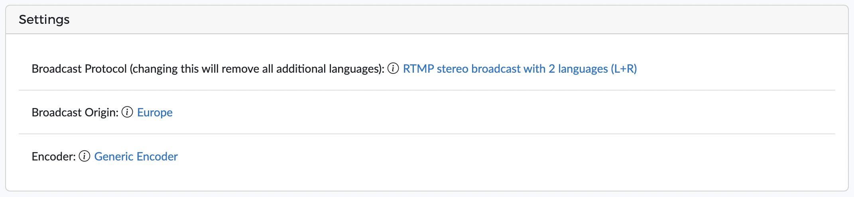Click the Settings panel title
Screen dimensions: 854x197
click(x=44, y=19)
